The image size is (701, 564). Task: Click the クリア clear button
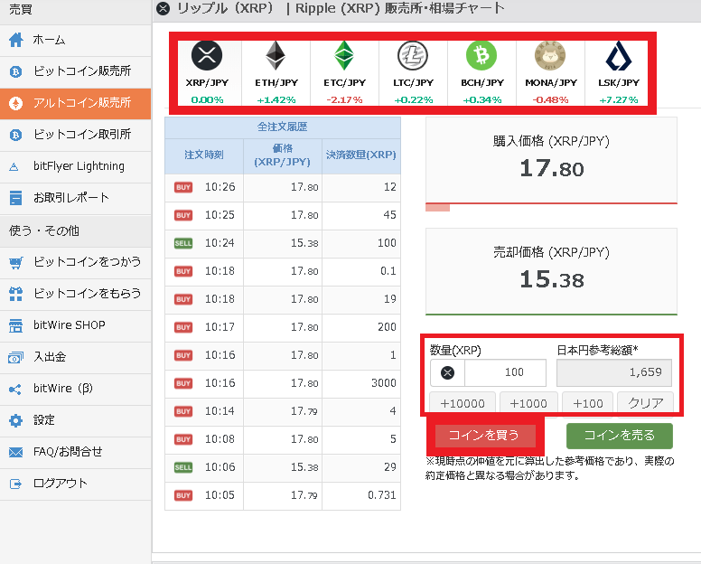(x=645, y=403)
